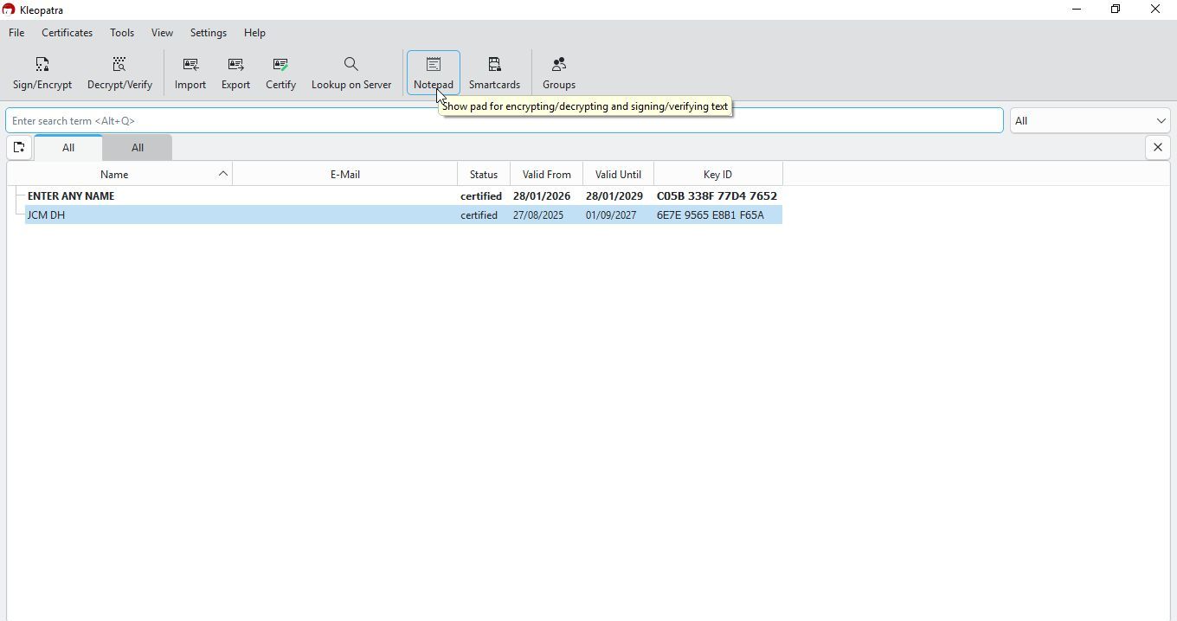Screen dimensions: 1177x621
Task: Click the Valid Until date 28/01/2029
Action: pyautogui.click(x=614, y=196)
